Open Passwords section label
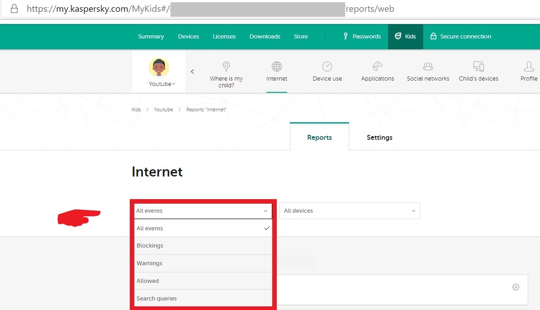 tap(366, 37)
